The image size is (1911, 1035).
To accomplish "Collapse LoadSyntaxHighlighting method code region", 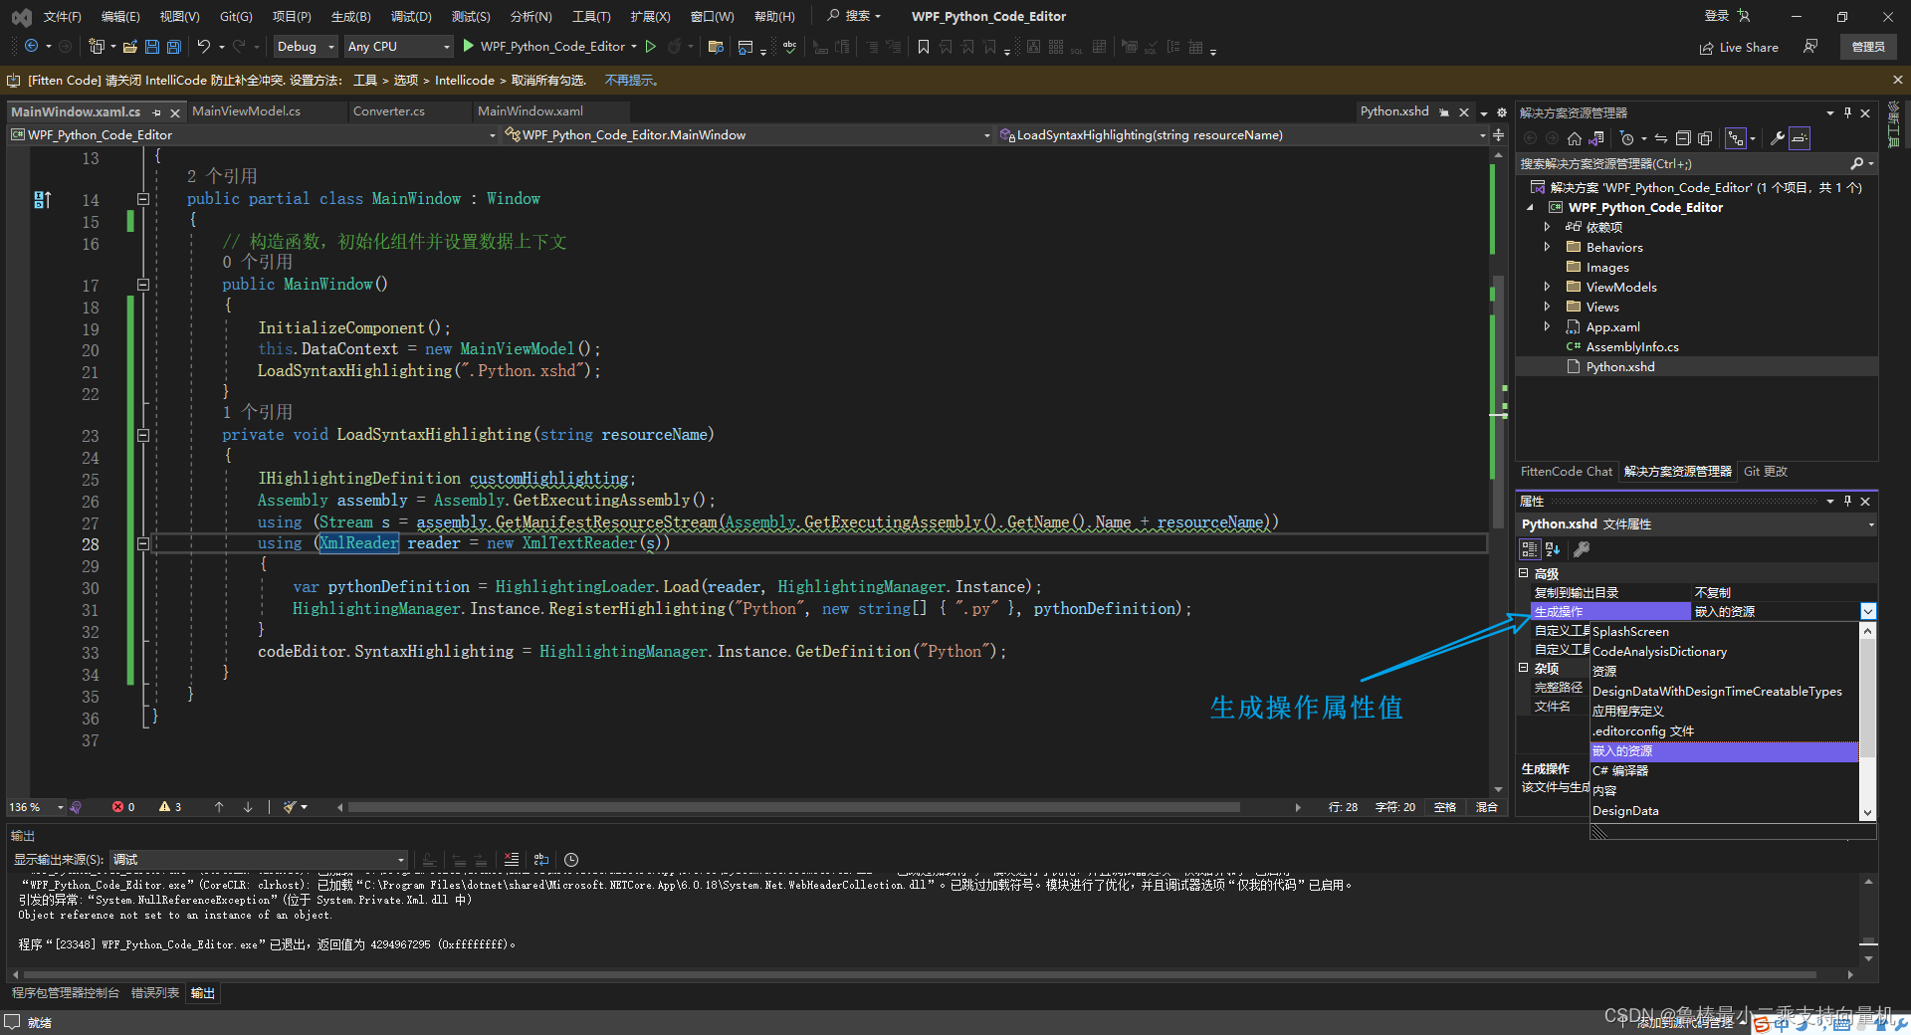I will point(143,435).
